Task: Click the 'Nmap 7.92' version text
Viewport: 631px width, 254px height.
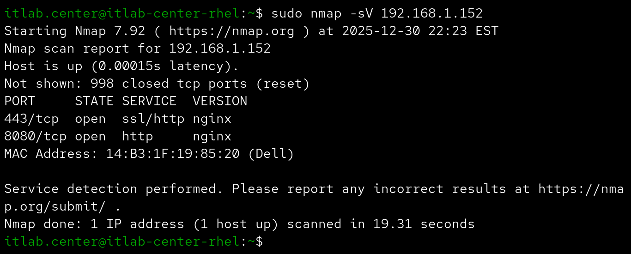Action: 110,31
